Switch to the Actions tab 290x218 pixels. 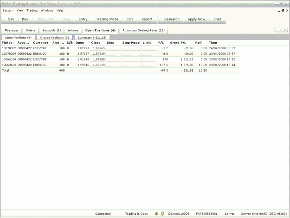click(x=73, y=30)
